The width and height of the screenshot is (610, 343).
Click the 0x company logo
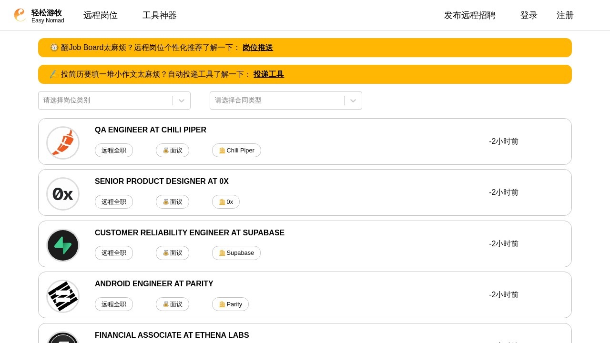[63, 194]
